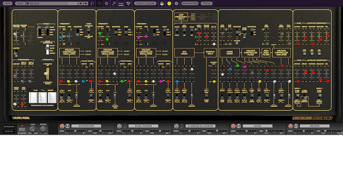Toggle VCO 1 Audio/LF keyboard switch
Viewport: 343px width, 189px height.
pyautogui.click(x=89, y=30)
